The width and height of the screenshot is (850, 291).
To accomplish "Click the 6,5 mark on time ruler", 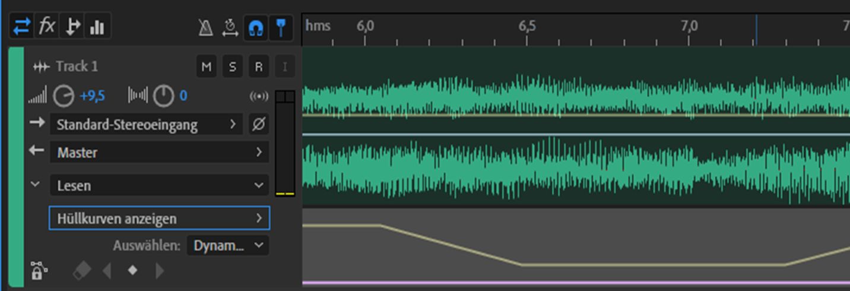I will [x=527, y=26].
